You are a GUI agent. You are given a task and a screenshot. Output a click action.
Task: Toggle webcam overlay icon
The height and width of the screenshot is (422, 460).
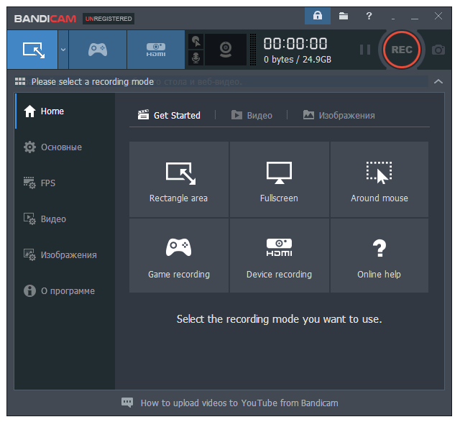pos(225,50)
